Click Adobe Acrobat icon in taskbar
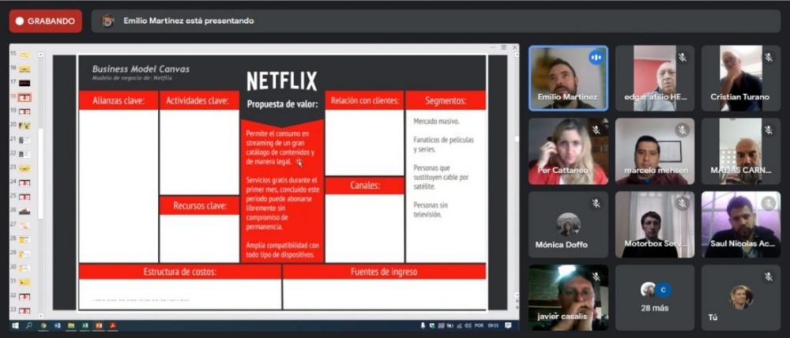This screenshot has width=790, height=338. tap(113, 325)
